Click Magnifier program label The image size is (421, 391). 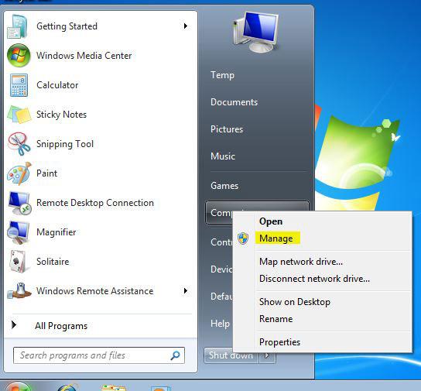click(x=56, y=232)
